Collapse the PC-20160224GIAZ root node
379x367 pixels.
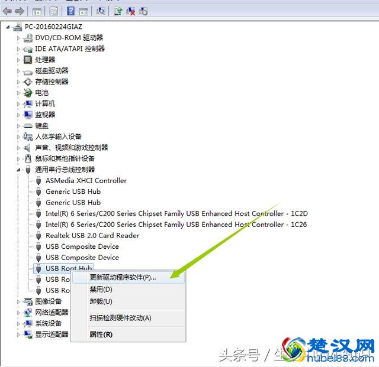(x=8, y=27)
